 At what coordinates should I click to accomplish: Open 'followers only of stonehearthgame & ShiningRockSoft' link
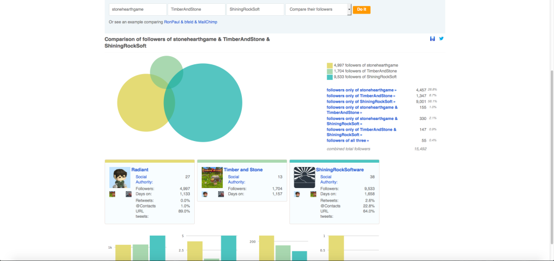[362, 121]
